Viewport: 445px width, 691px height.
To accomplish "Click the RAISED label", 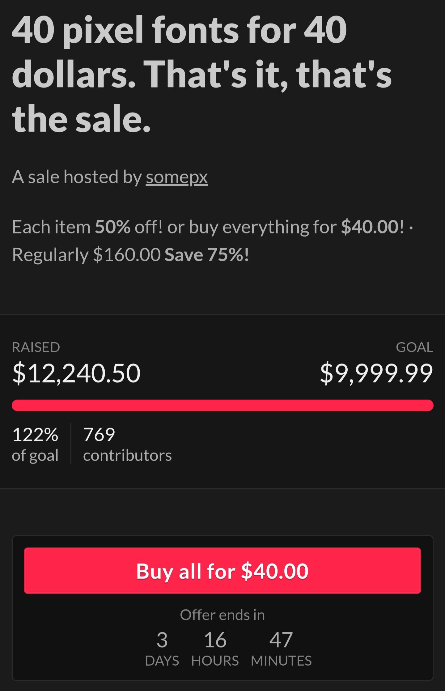I will pyautogui.click(x=36, y=348).
